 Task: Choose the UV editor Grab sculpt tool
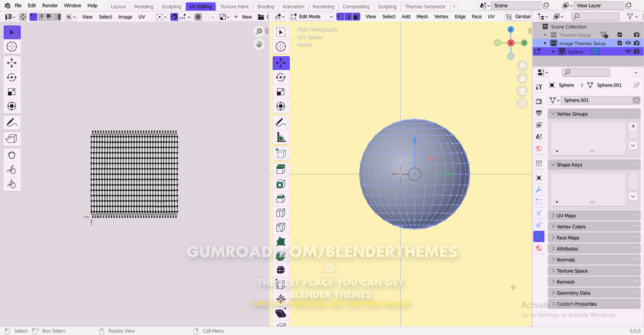pos(12,155)
